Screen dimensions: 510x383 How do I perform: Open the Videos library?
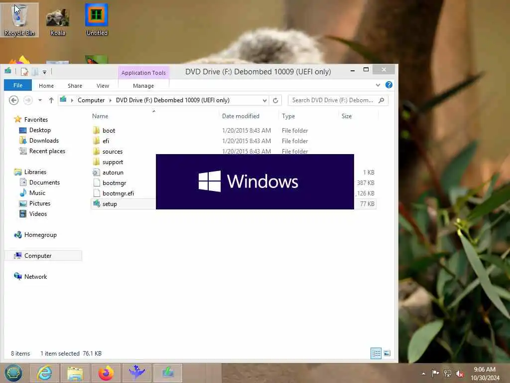click(x=38, y=213)
